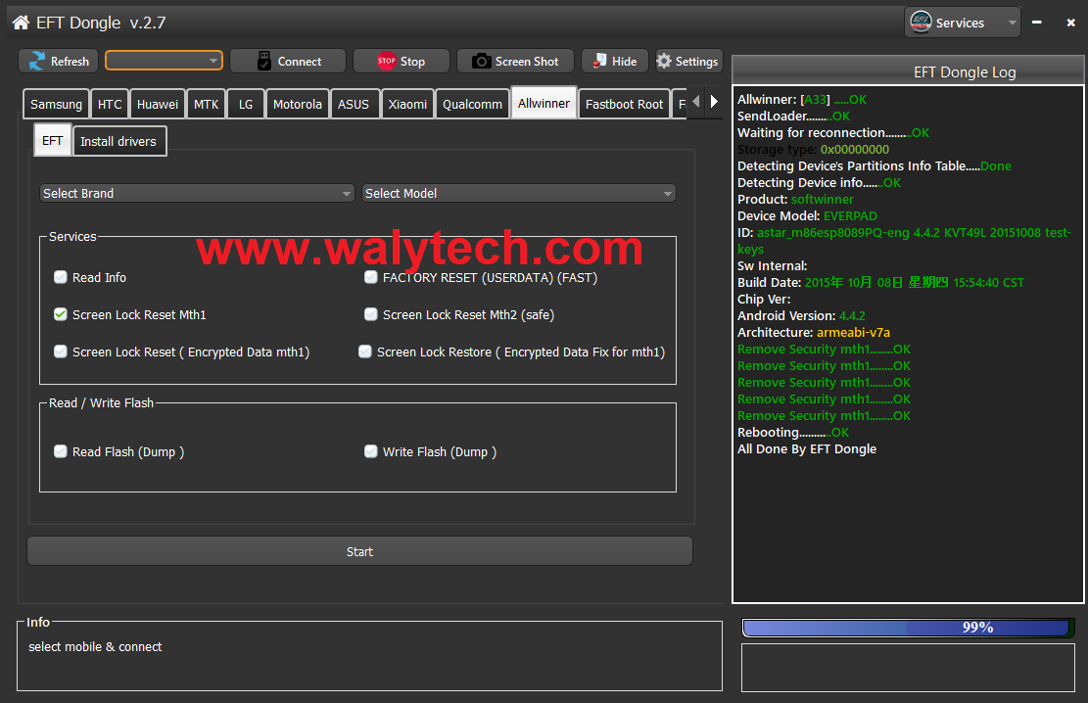Click 'Storage type: 0x00000000' log line
This screenshot has width=1088, height=703.
pos(813,149)
